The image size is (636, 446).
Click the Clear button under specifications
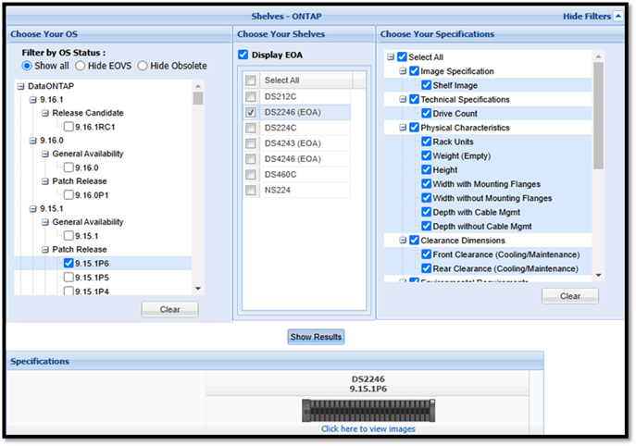pyautogui.click(x=570, y=296)
